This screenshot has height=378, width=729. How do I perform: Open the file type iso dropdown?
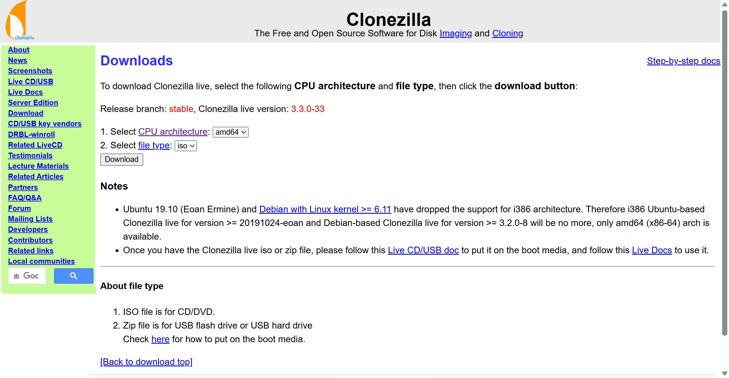click(185, 146)
